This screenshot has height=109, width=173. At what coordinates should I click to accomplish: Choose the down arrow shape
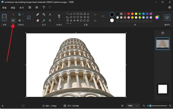pos(67,21)
